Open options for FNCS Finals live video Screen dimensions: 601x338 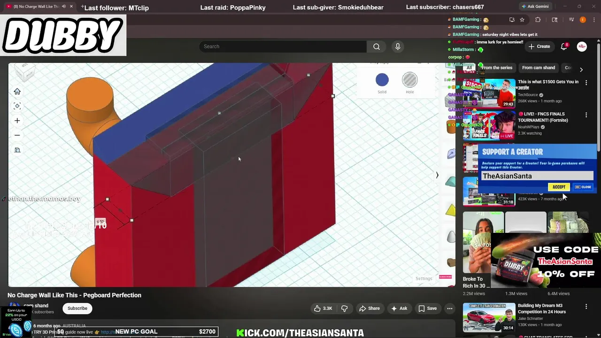[586, 115]
